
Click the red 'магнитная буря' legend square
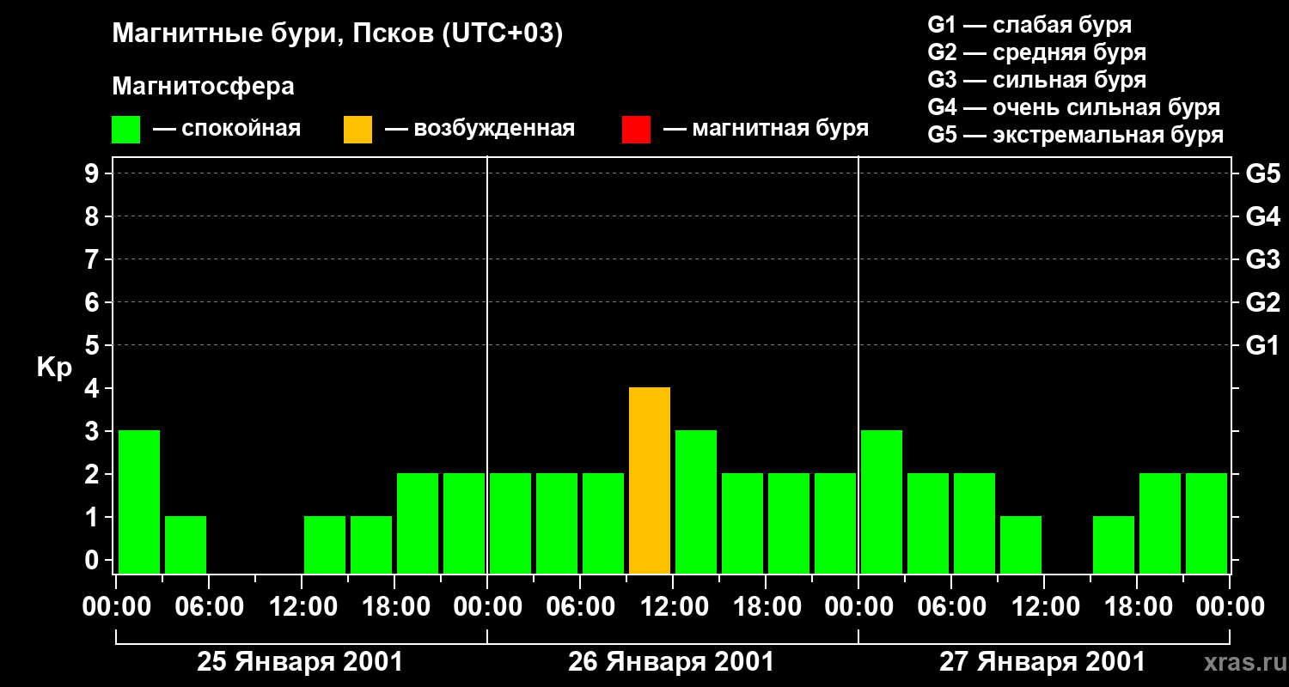[x=636, y=130]
